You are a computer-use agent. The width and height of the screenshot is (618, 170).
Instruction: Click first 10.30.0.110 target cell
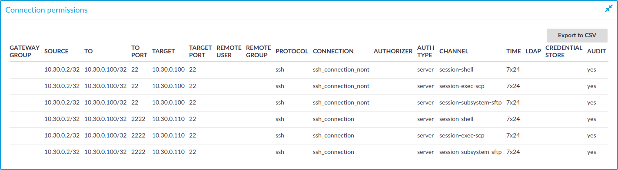pyautogui.click(x=169, y=119)
